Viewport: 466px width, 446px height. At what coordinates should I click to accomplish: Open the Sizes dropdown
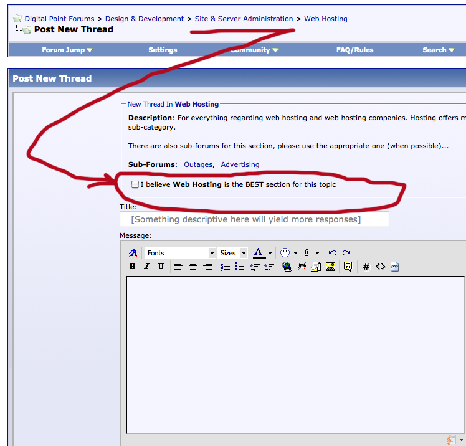(x=233, y=253)
